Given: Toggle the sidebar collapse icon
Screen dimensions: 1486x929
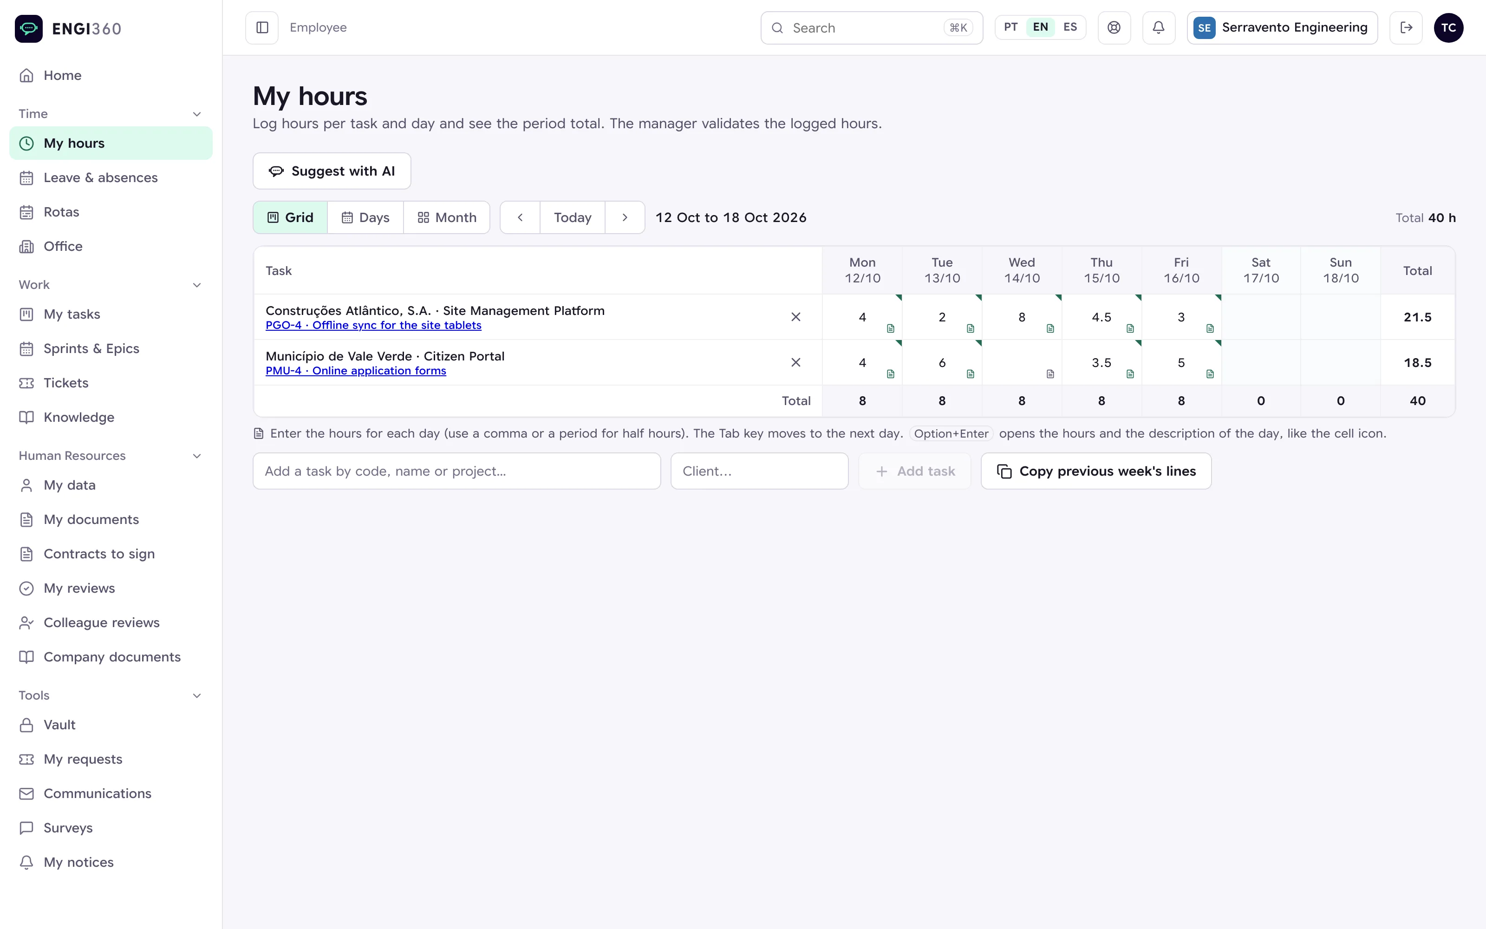Looking at the screenshot, I should pyautogui.click(x=262, y=28).
